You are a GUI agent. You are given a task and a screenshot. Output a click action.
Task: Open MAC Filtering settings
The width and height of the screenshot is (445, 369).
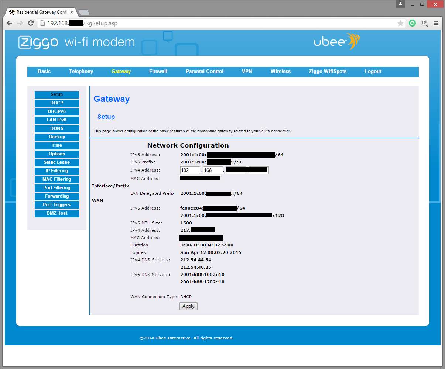57,179
